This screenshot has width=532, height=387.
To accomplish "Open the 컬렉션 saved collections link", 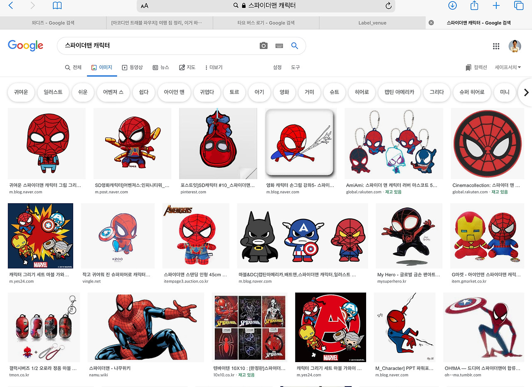I will tap(476, 67).
